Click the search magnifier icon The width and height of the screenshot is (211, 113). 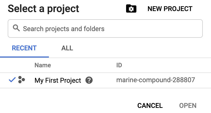(x=16, y=28)
